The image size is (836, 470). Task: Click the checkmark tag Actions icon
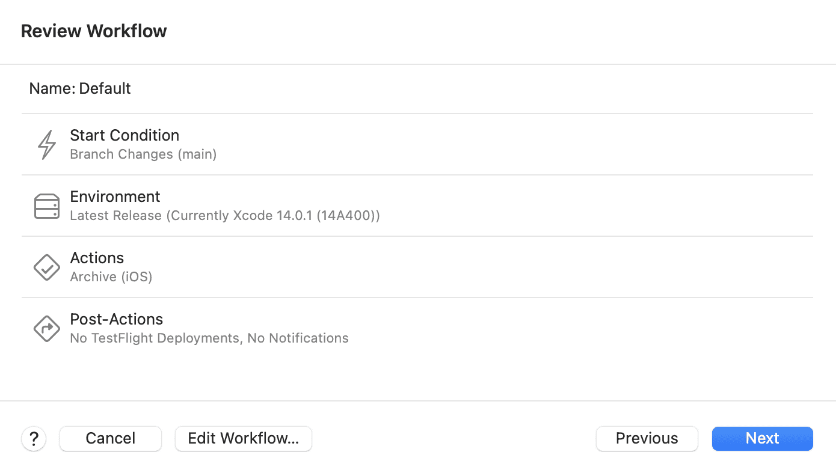pyautogui.click(x=46, y=267)
